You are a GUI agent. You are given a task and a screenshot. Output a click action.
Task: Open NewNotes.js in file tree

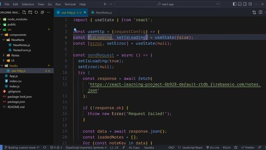pos(22,45)
